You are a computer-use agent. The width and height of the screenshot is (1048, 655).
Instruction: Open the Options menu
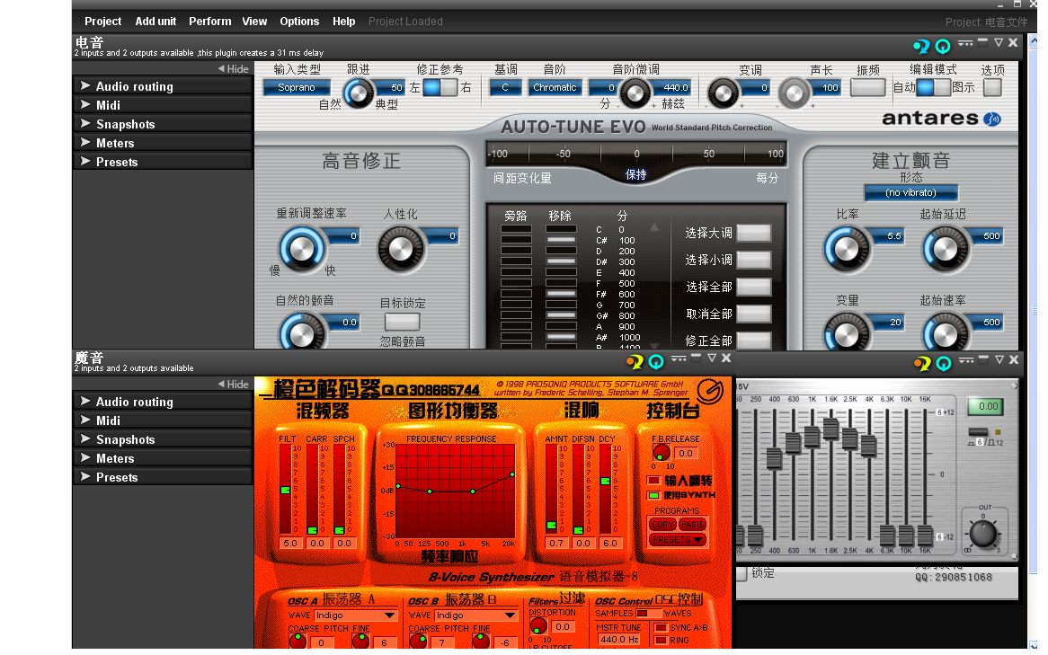(299, 22)
